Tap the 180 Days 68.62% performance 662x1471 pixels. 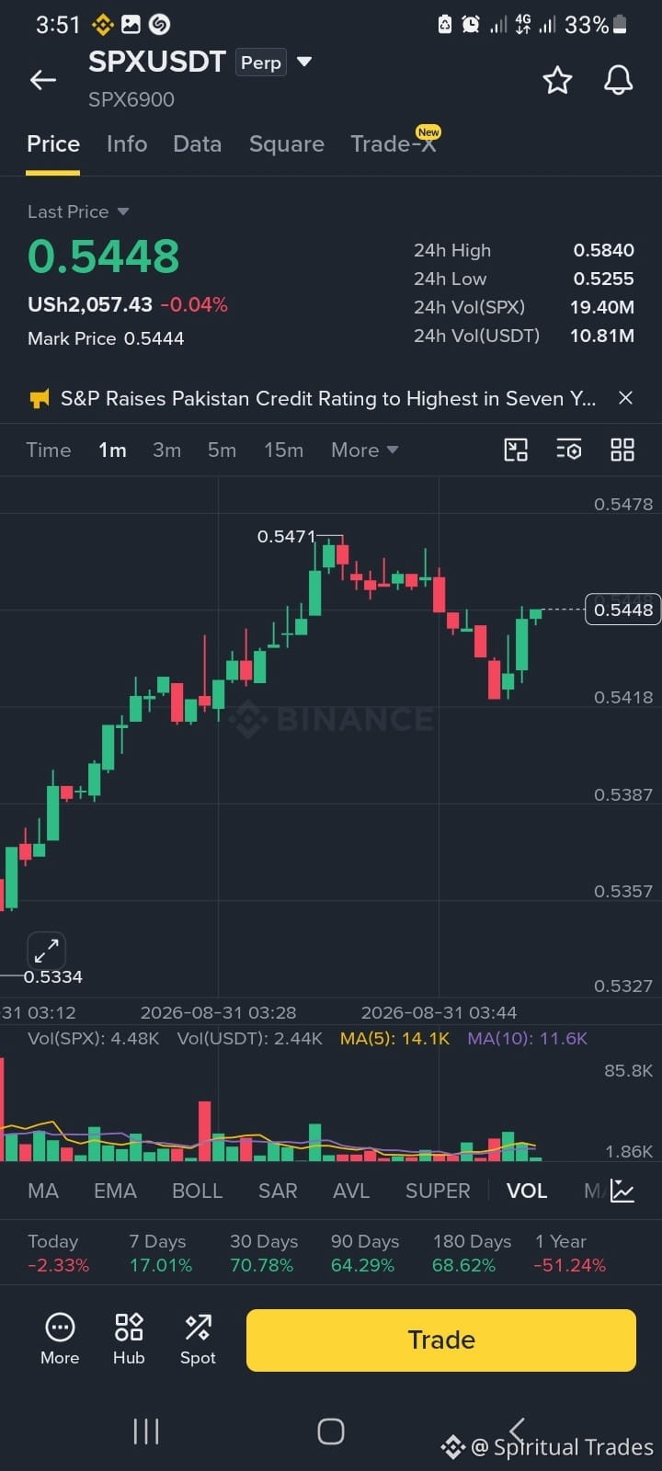pyautogui.click(x=471, y=1253)
